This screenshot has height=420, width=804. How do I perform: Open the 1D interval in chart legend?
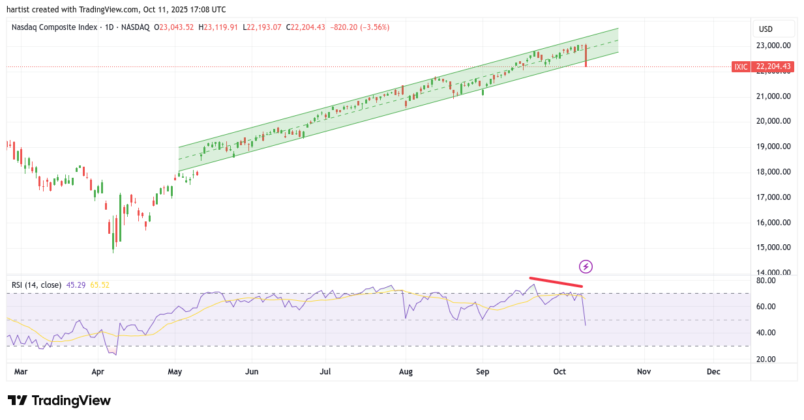(109, 27)
